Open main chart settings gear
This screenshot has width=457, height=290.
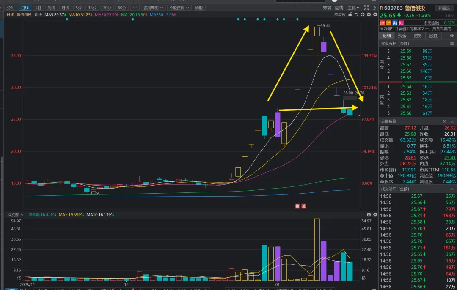pyautogui.click(x=375, y=14)
